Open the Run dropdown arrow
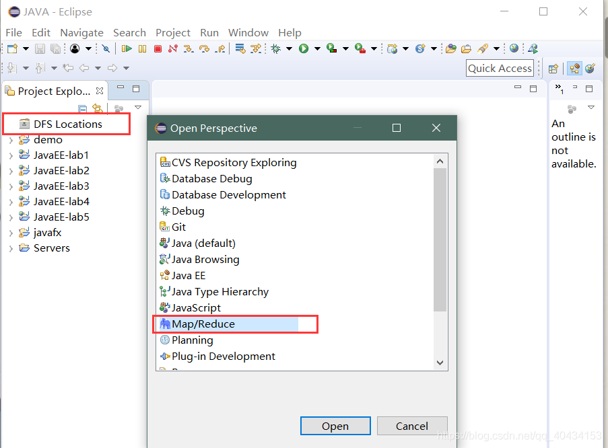Viewport: 608px width, 448px height. click(x=318, y=49)
